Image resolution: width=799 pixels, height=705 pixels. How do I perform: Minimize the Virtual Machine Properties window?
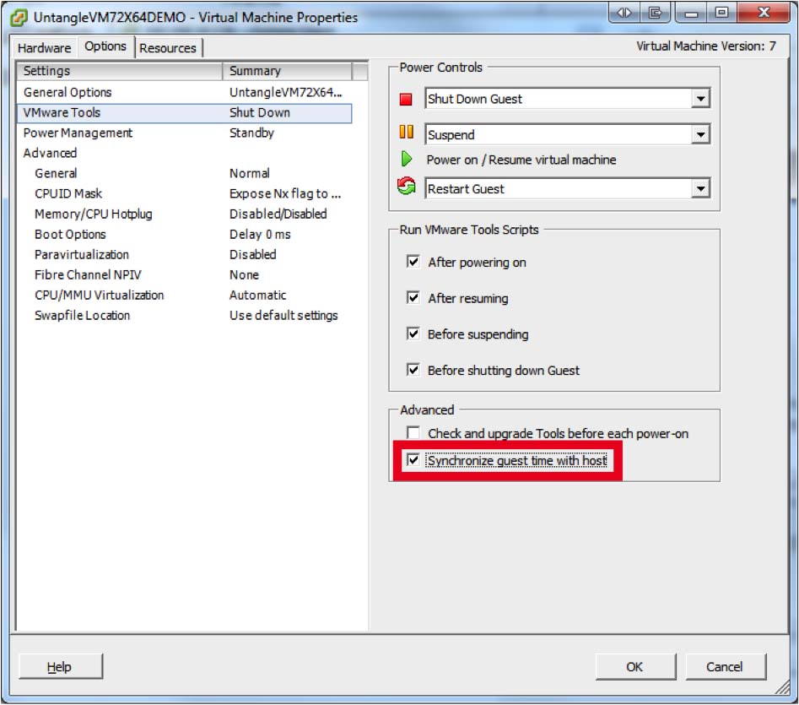coord(691,12)
